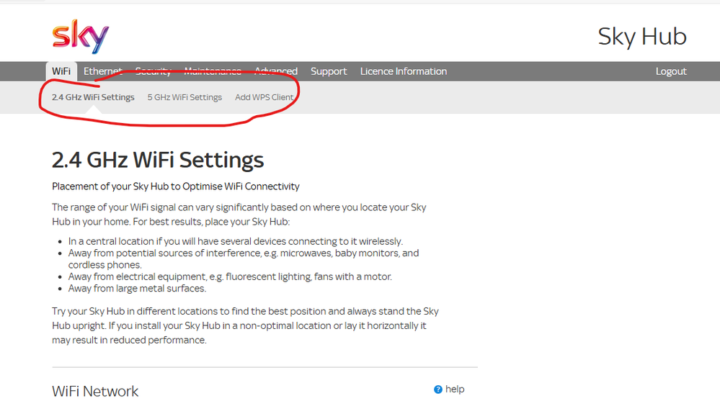
Task: Open 5 GHz WiFi Settings submenu
Action: point(185,97)
